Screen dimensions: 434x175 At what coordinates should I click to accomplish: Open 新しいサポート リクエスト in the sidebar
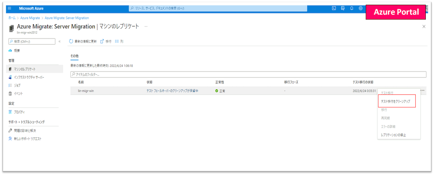pos(27,139)
